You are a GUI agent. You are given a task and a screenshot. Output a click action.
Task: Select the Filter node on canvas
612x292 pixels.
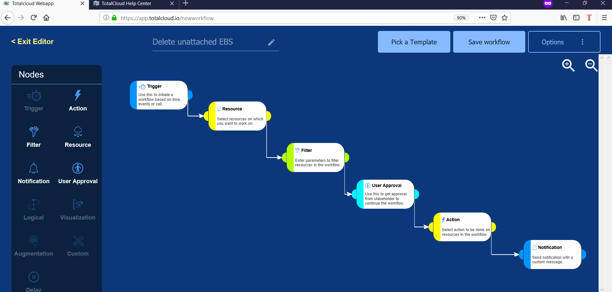315,157
